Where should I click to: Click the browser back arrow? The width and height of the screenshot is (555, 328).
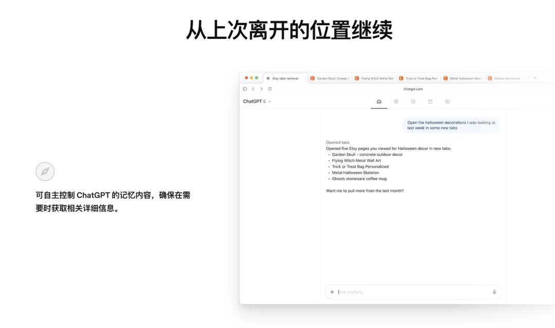point(253,89)
